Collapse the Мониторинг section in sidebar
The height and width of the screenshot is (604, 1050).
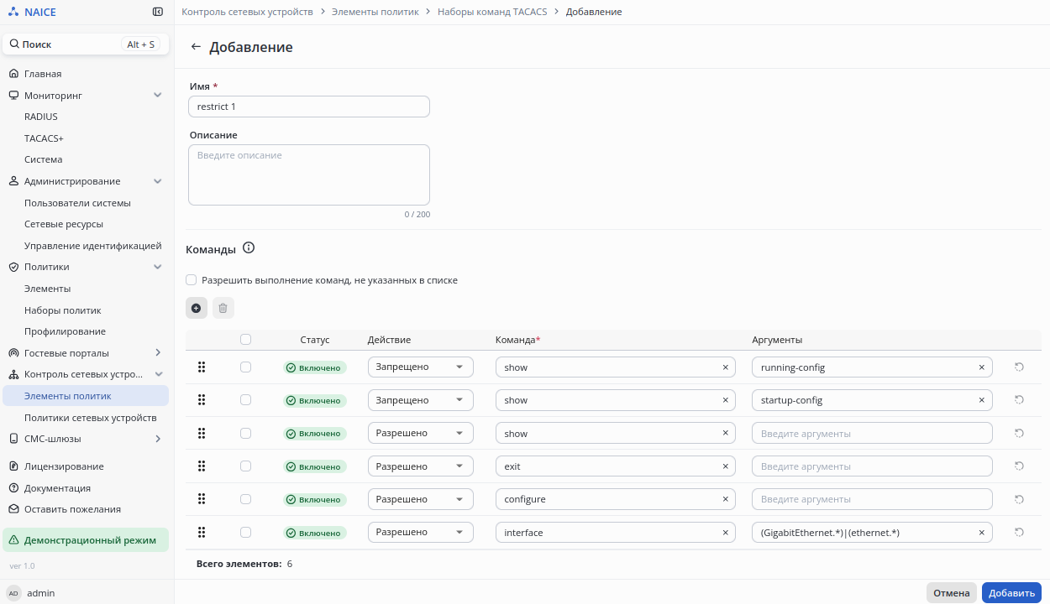pyautogui.click(x=157, y=96)
